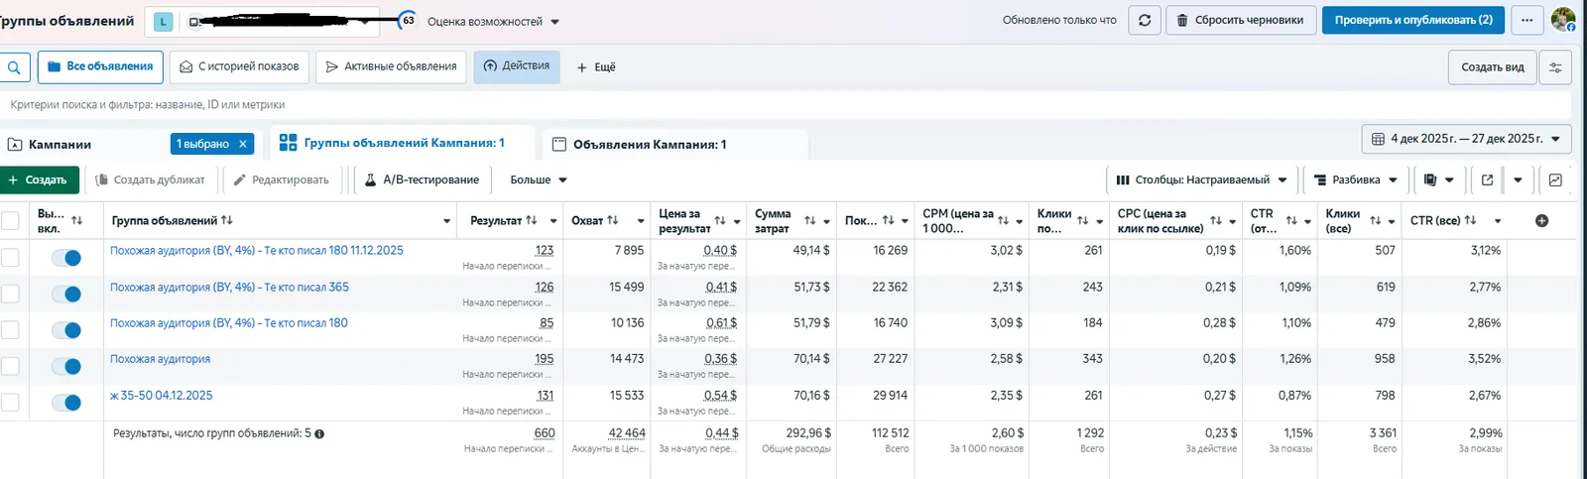Click the search and filter criteria field
The height and width of the screenshot is (479, 1587).
786,104
